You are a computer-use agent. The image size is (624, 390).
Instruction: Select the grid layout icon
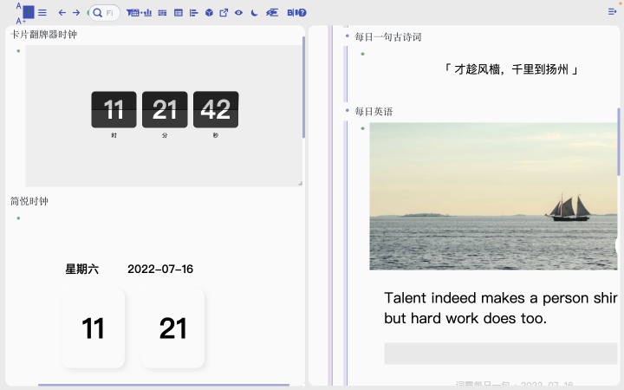pyautogui.click(x=162, y=13)
